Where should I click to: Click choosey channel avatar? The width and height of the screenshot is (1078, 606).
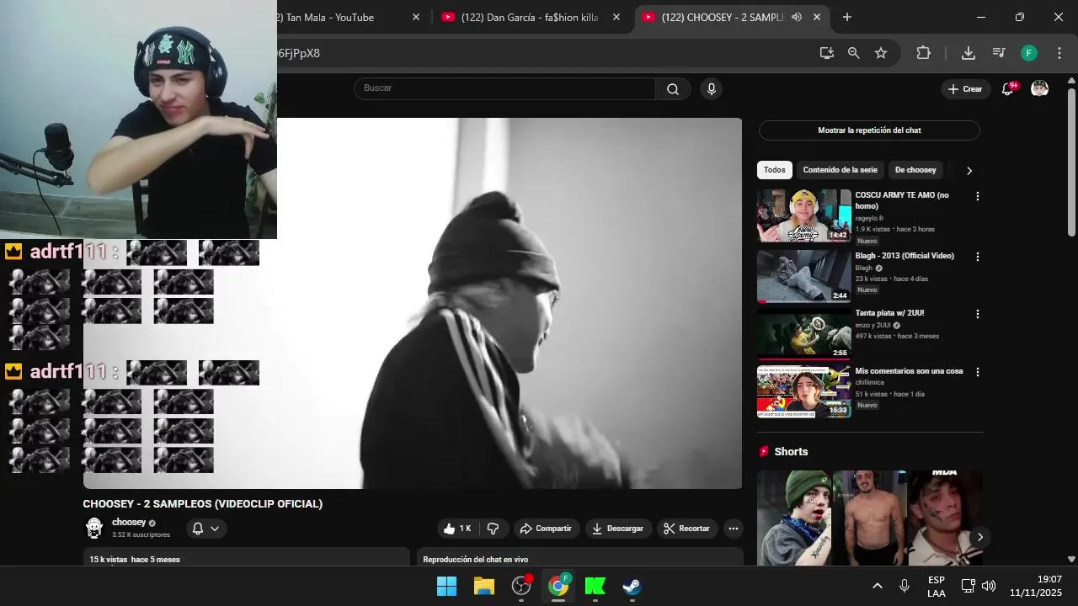pyautogui.click(x=94, y=528)
